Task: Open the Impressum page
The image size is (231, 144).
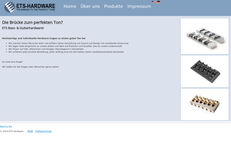Action: [139, 6]
